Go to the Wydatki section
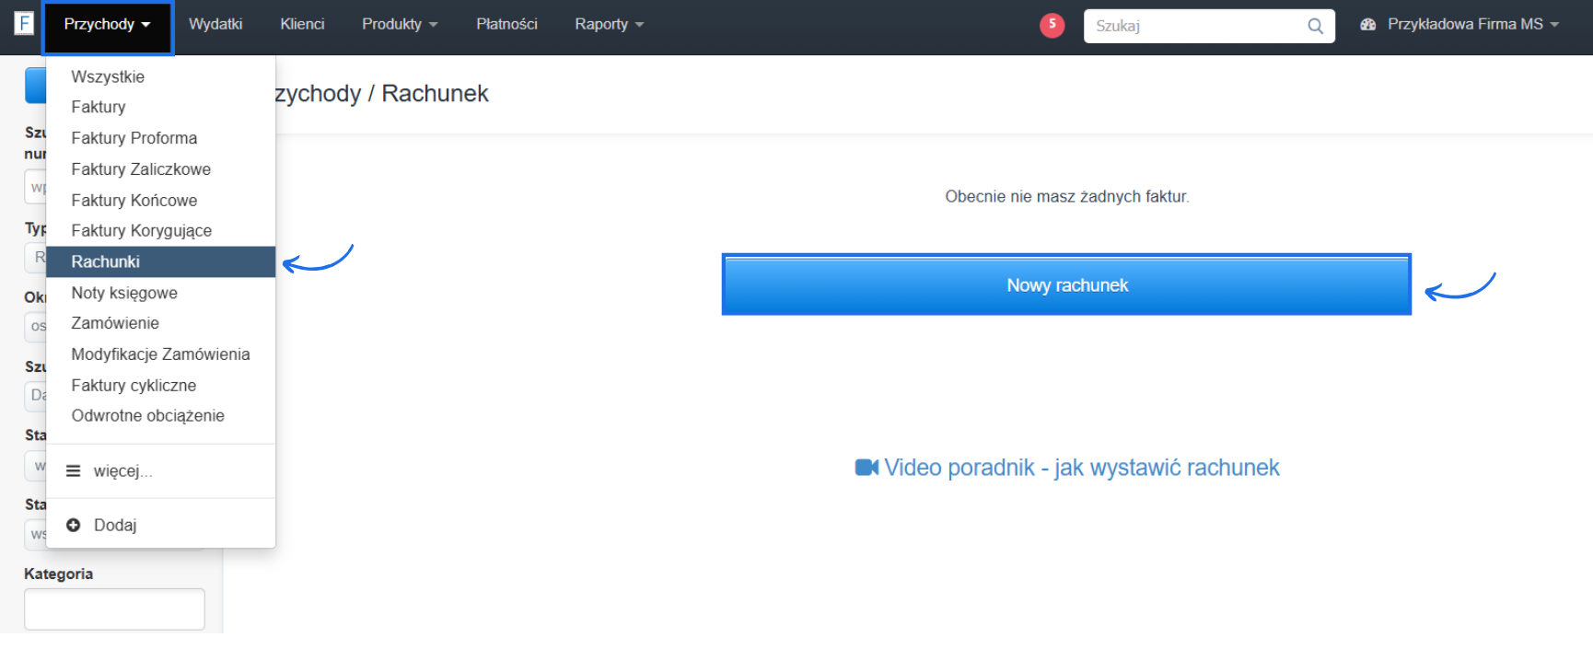The height and width of the screenshot is (649, 1593). [x=215, y=25]
